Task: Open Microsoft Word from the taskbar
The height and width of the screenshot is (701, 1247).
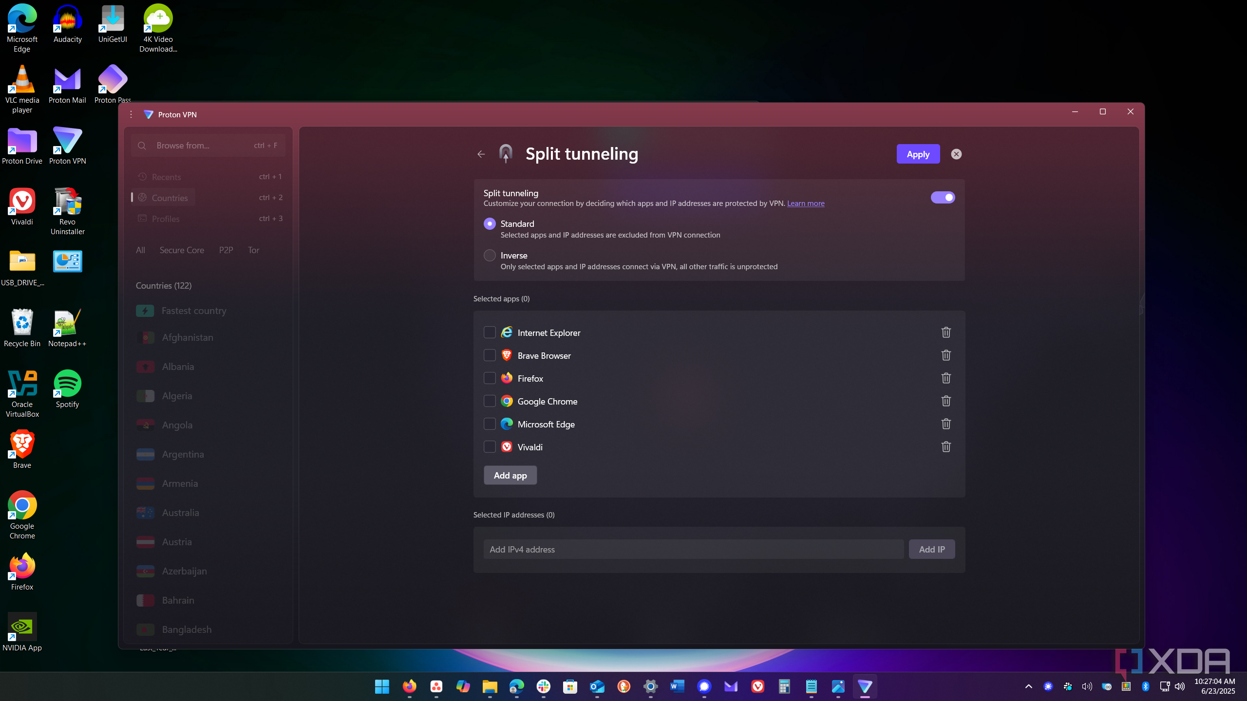Action: [677, 686]
